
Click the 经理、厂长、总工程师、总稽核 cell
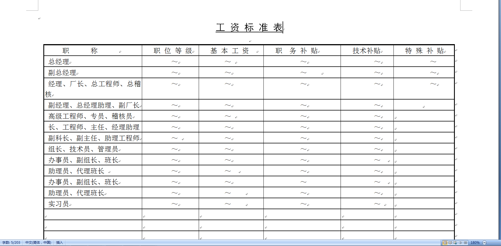pyautogui.click(x=93, y=89)
